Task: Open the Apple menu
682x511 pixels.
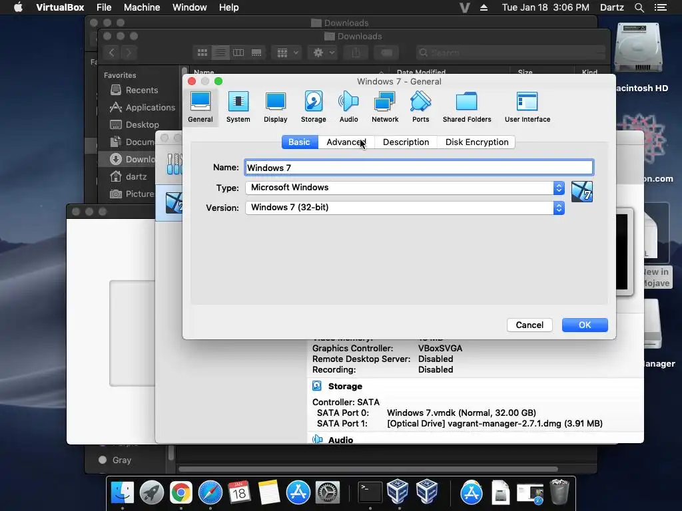Action: coord(18,7)
